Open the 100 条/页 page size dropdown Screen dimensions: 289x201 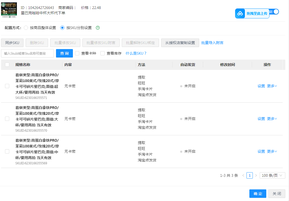(x=272, y=175)
